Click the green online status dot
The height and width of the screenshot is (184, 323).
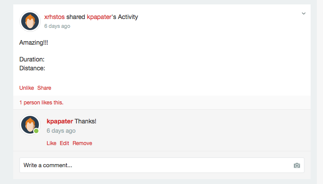tap(36, 131)
